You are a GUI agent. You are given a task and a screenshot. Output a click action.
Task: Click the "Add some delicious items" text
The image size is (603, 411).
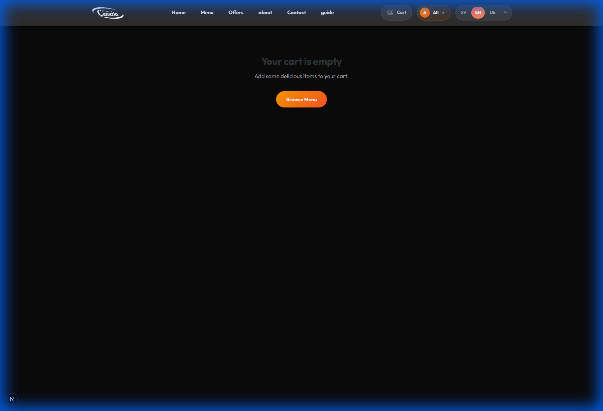pos(301,76)
